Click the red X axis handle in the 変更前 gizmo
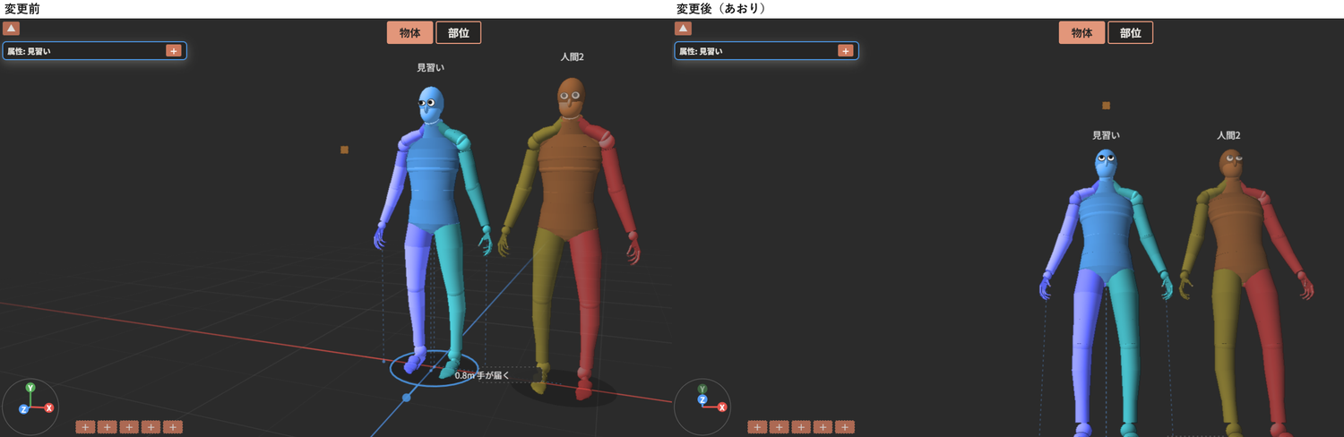The image size is (1344, 437). [49, 407]
